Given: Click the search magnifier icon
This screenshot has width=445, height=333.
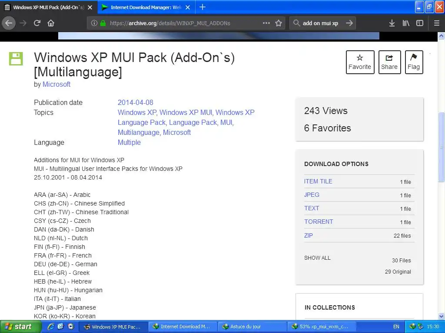Looking at the screenshot, I should tap(296, 23).
